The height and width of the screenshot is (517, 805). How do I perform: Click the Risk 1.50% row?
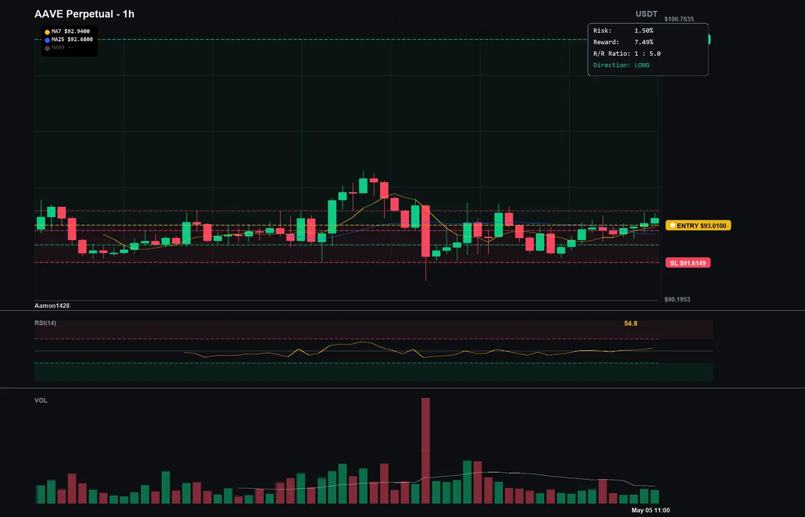tap(623, 30)
